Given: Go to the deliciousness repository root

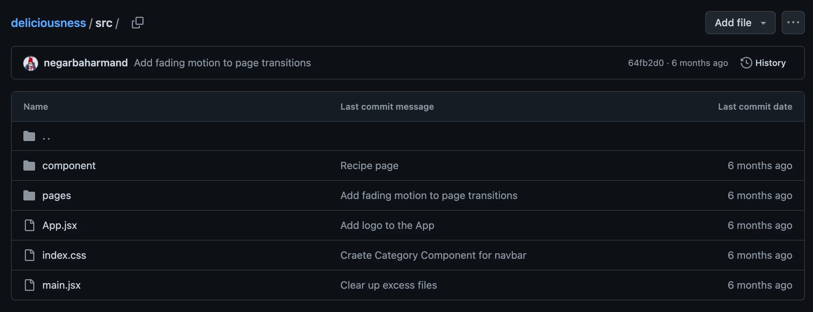Looking at the screenshot, I should [48, 23].
